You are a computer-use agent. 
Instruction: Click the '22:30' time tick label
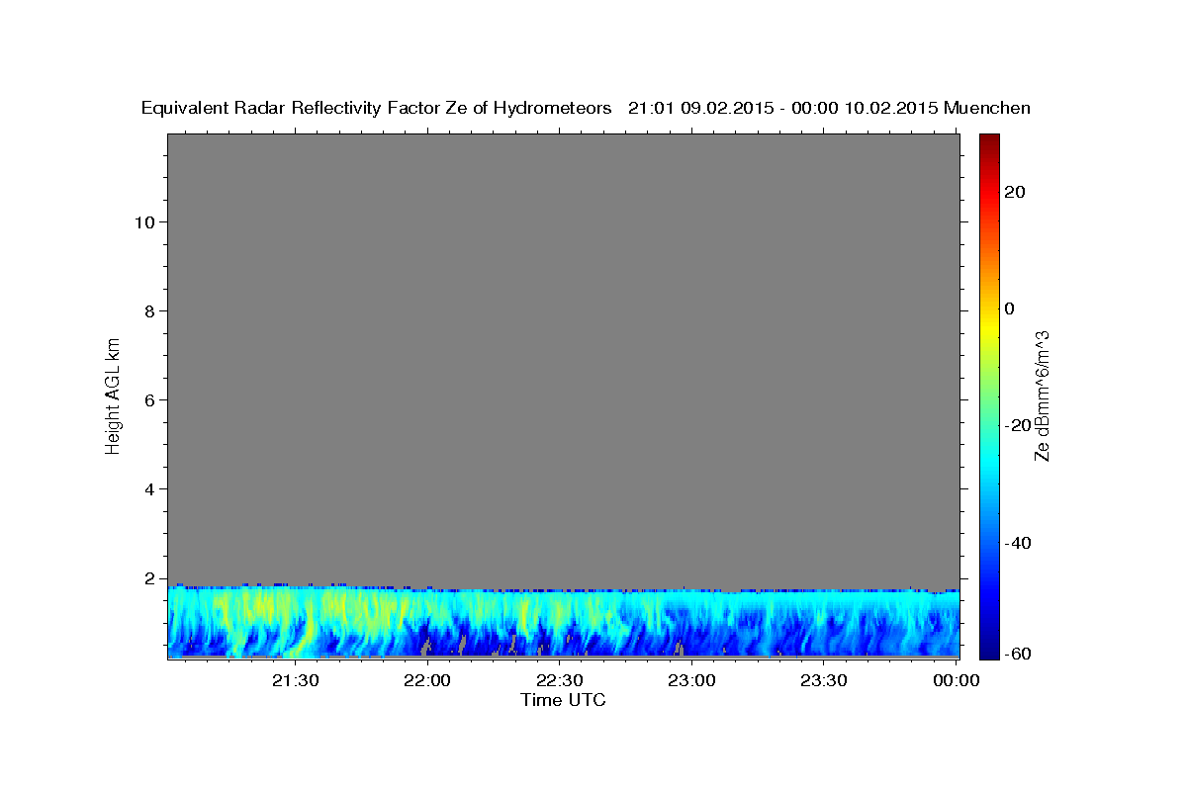coord(560,680)
